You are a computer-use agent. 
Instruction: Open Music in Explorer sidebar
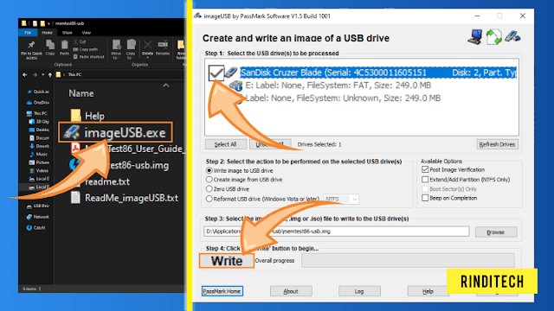click(39, 154)
